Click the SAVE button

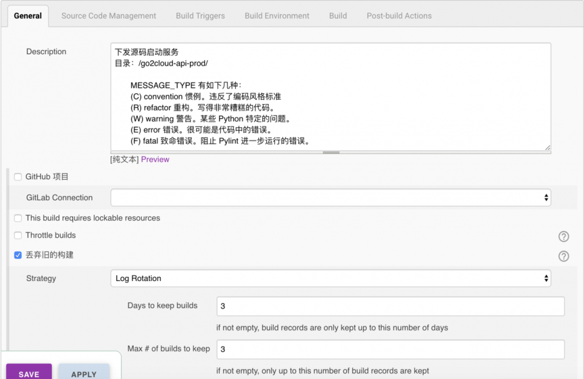click(29, 373)
